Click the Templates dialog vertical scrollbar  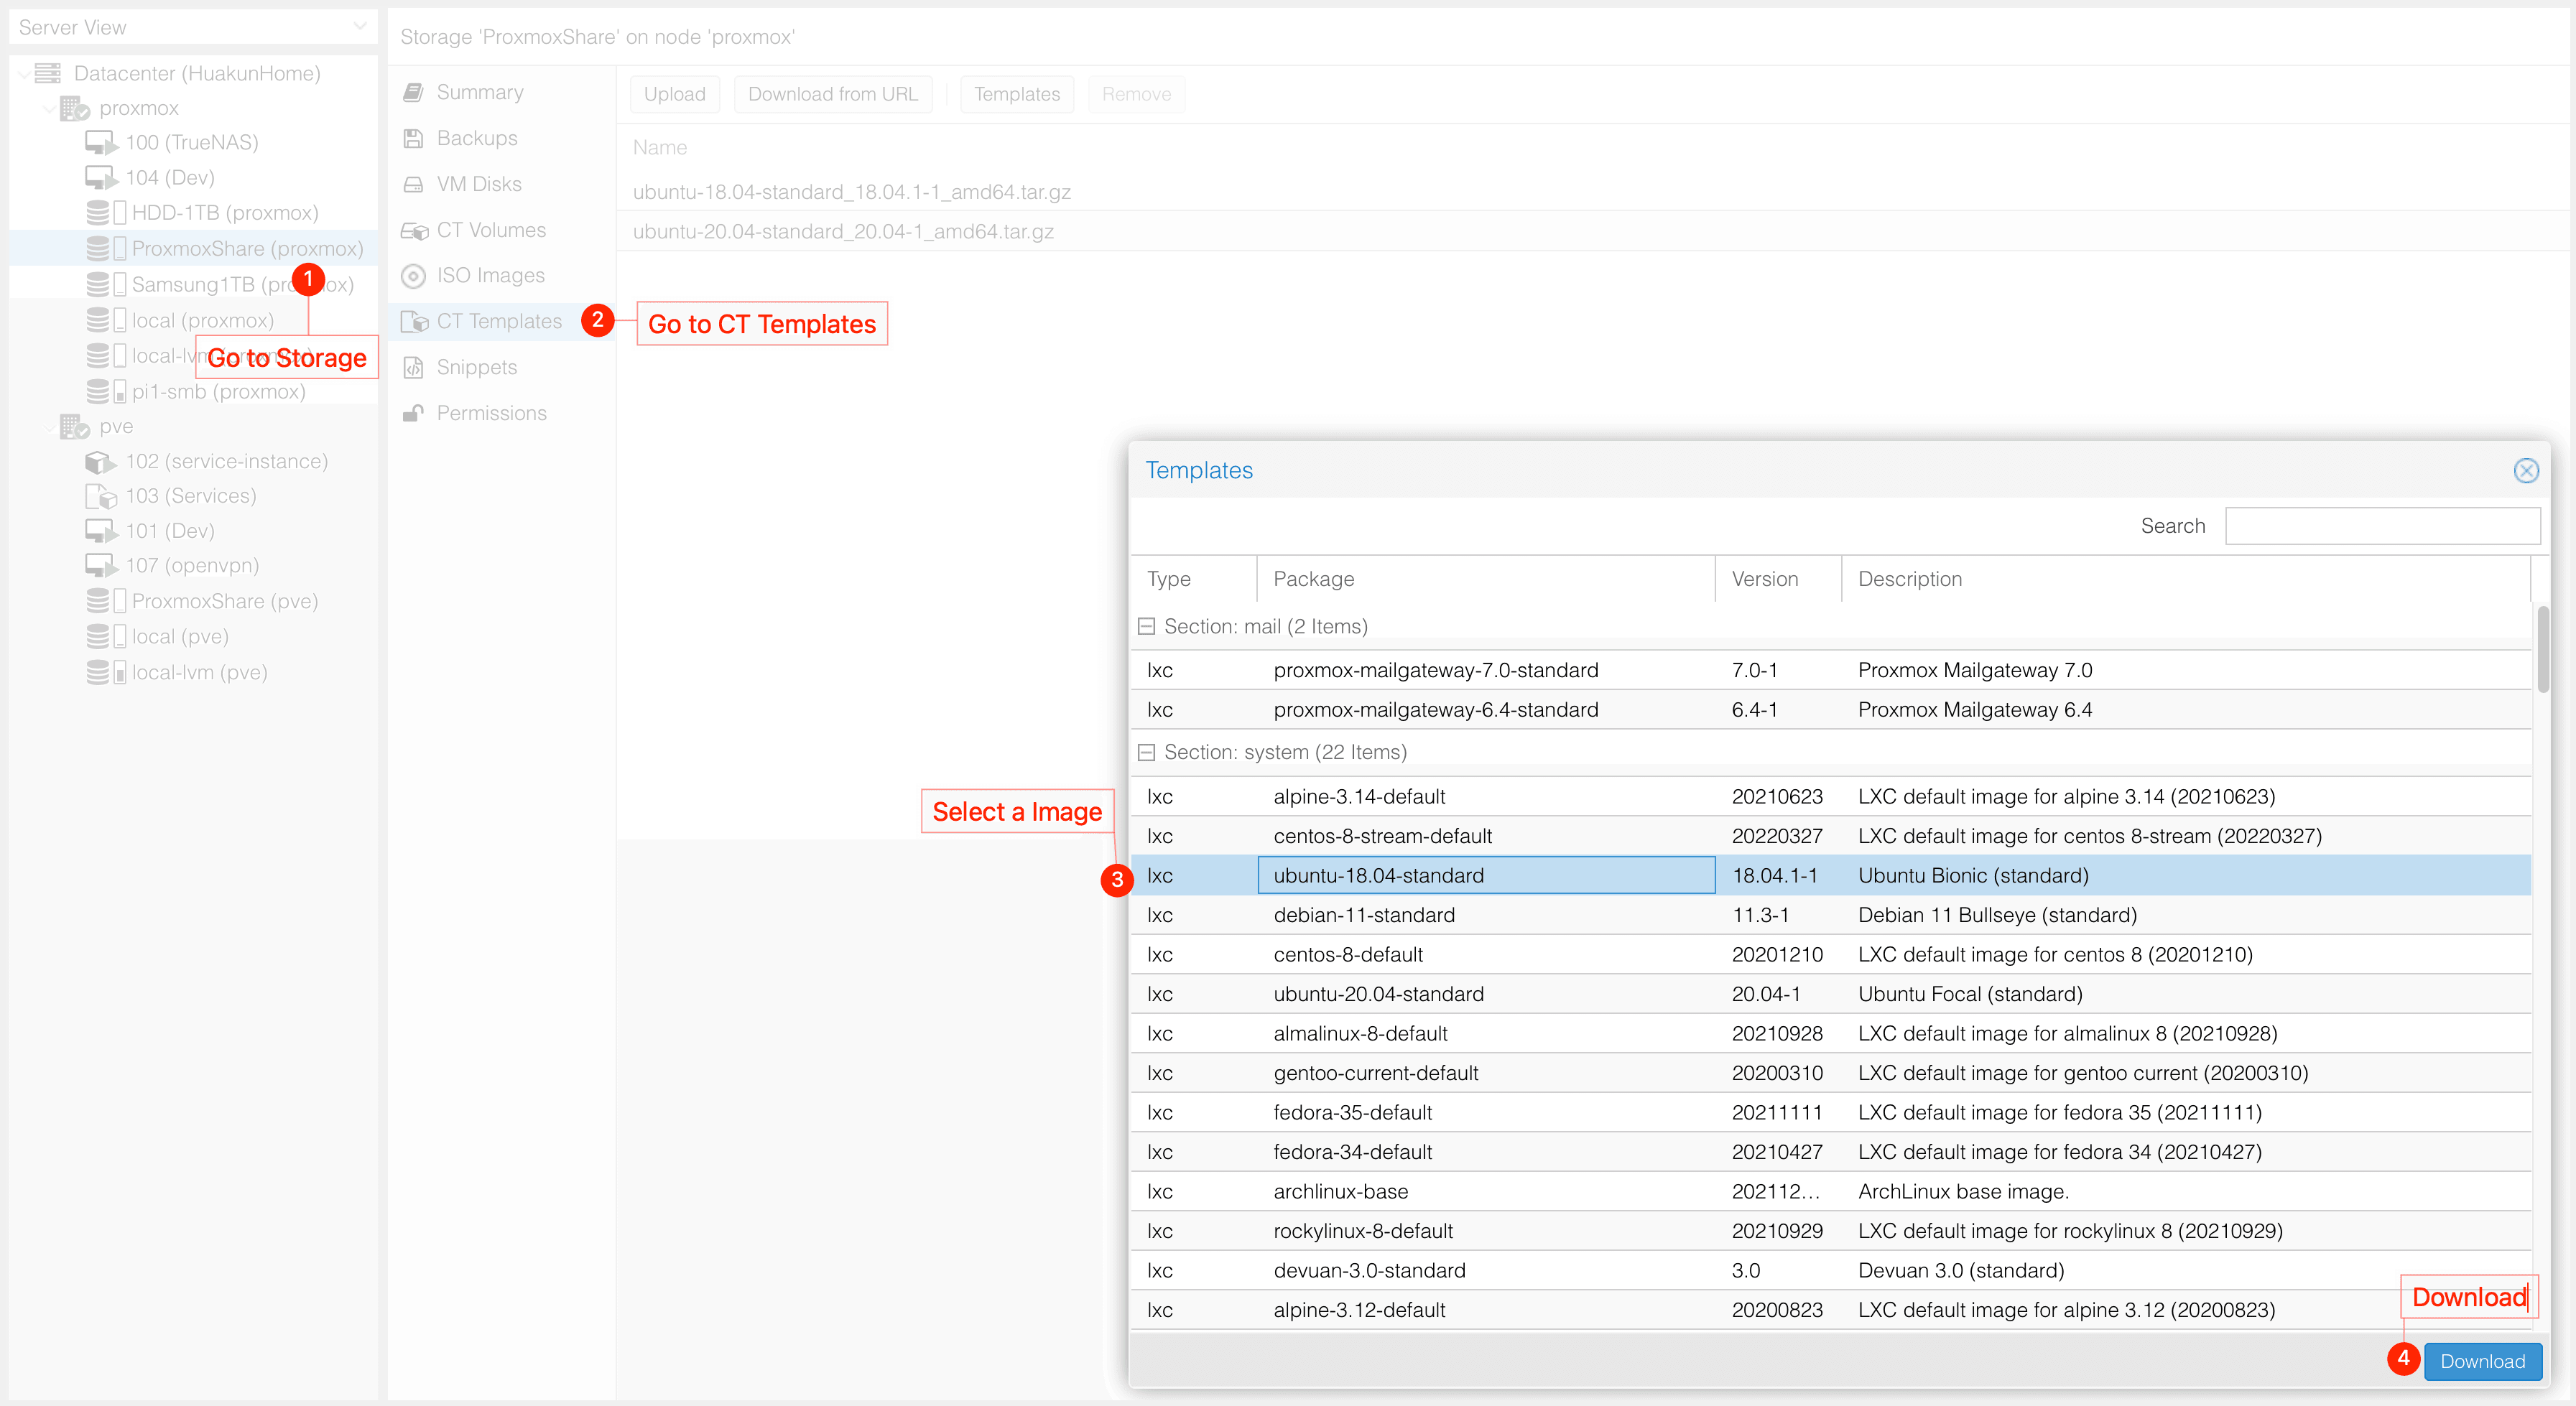click(x=2542, y=650)
